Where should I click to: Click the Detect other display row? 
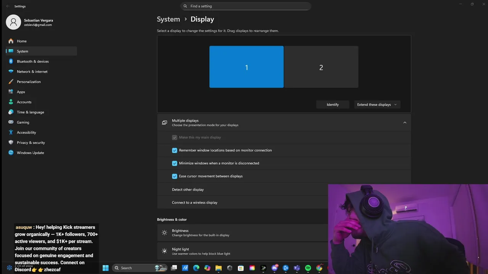pyautogui.click(x=242, y=190)
